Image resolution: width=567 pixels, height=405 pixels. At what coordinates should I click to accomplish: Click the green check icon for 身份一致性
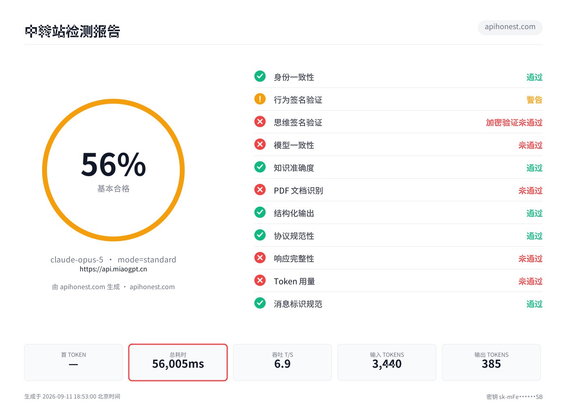(x=260, y=76)
